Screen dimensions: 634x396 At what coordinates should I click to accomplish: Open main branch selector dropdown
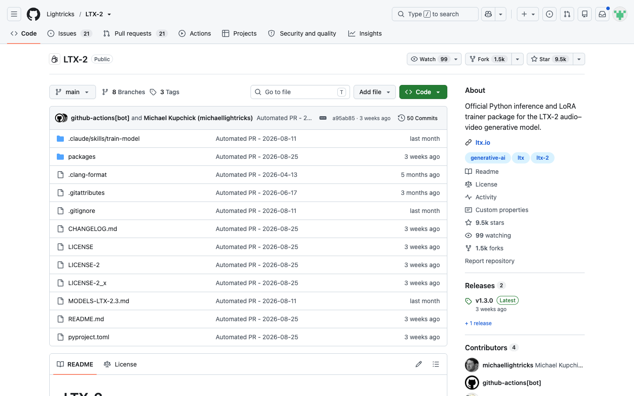coord(73,92)
